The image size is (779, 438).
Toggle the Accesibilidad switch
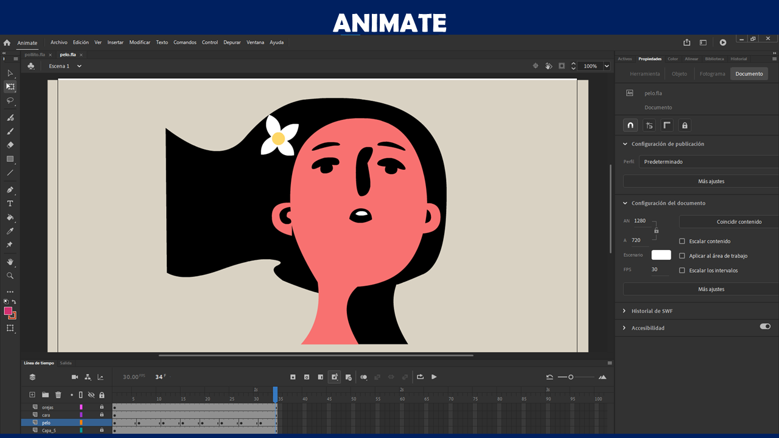pos(765,327)
